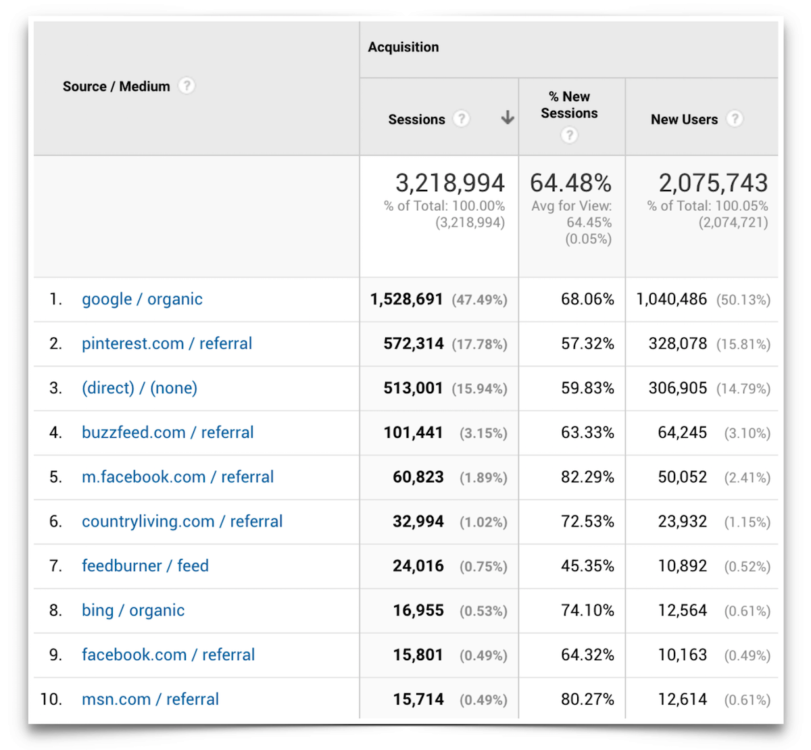Open the feedburner / feed source
Viewport: 811px width, 750px height.
click(x=145, y=566)
